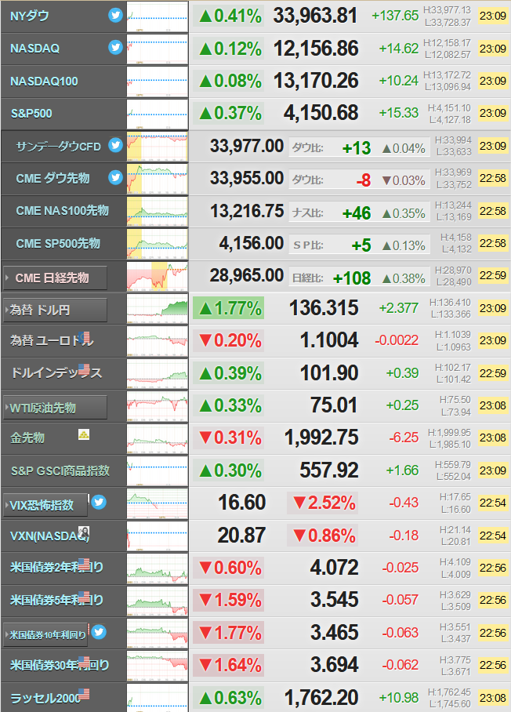Viewport: 511px width, 712px height.
Task: Click the VIX change ▼2.52%
Action: (323, 503)
